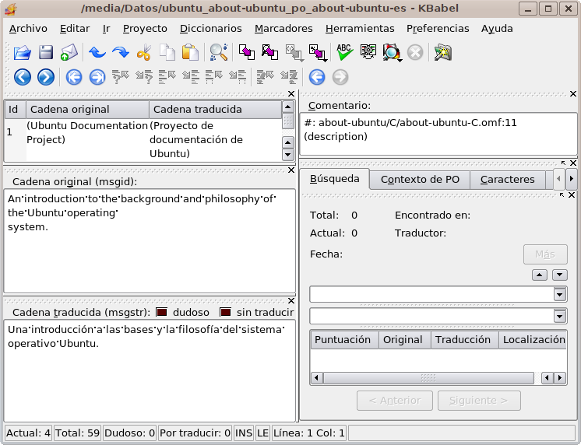Open the Ayuda menu
Screen dimensions: 581x445
pyautogui.click(x=497, y=29)
